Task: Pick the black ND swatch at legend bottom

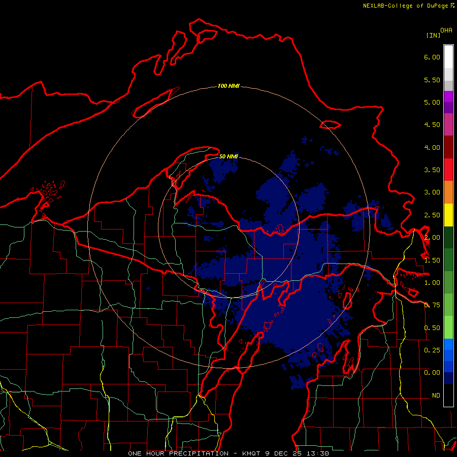Action: point(448,395)
